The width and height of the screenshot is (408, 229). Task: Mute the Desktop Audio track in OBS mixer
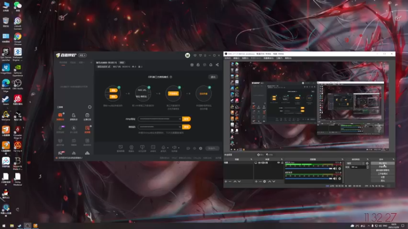pos(335,179)
